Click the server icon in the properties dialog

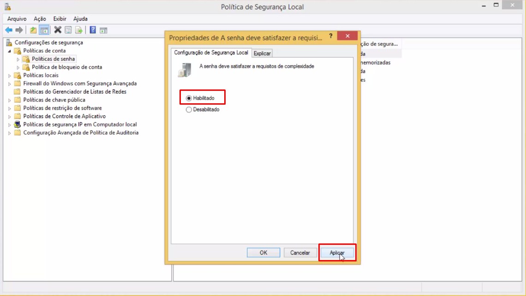[x=185, y=70]
